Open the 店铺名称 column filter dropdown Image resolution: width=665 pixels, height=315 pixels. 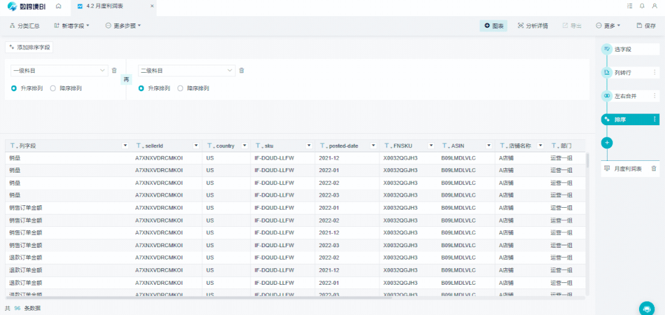(x=541, y=145)
